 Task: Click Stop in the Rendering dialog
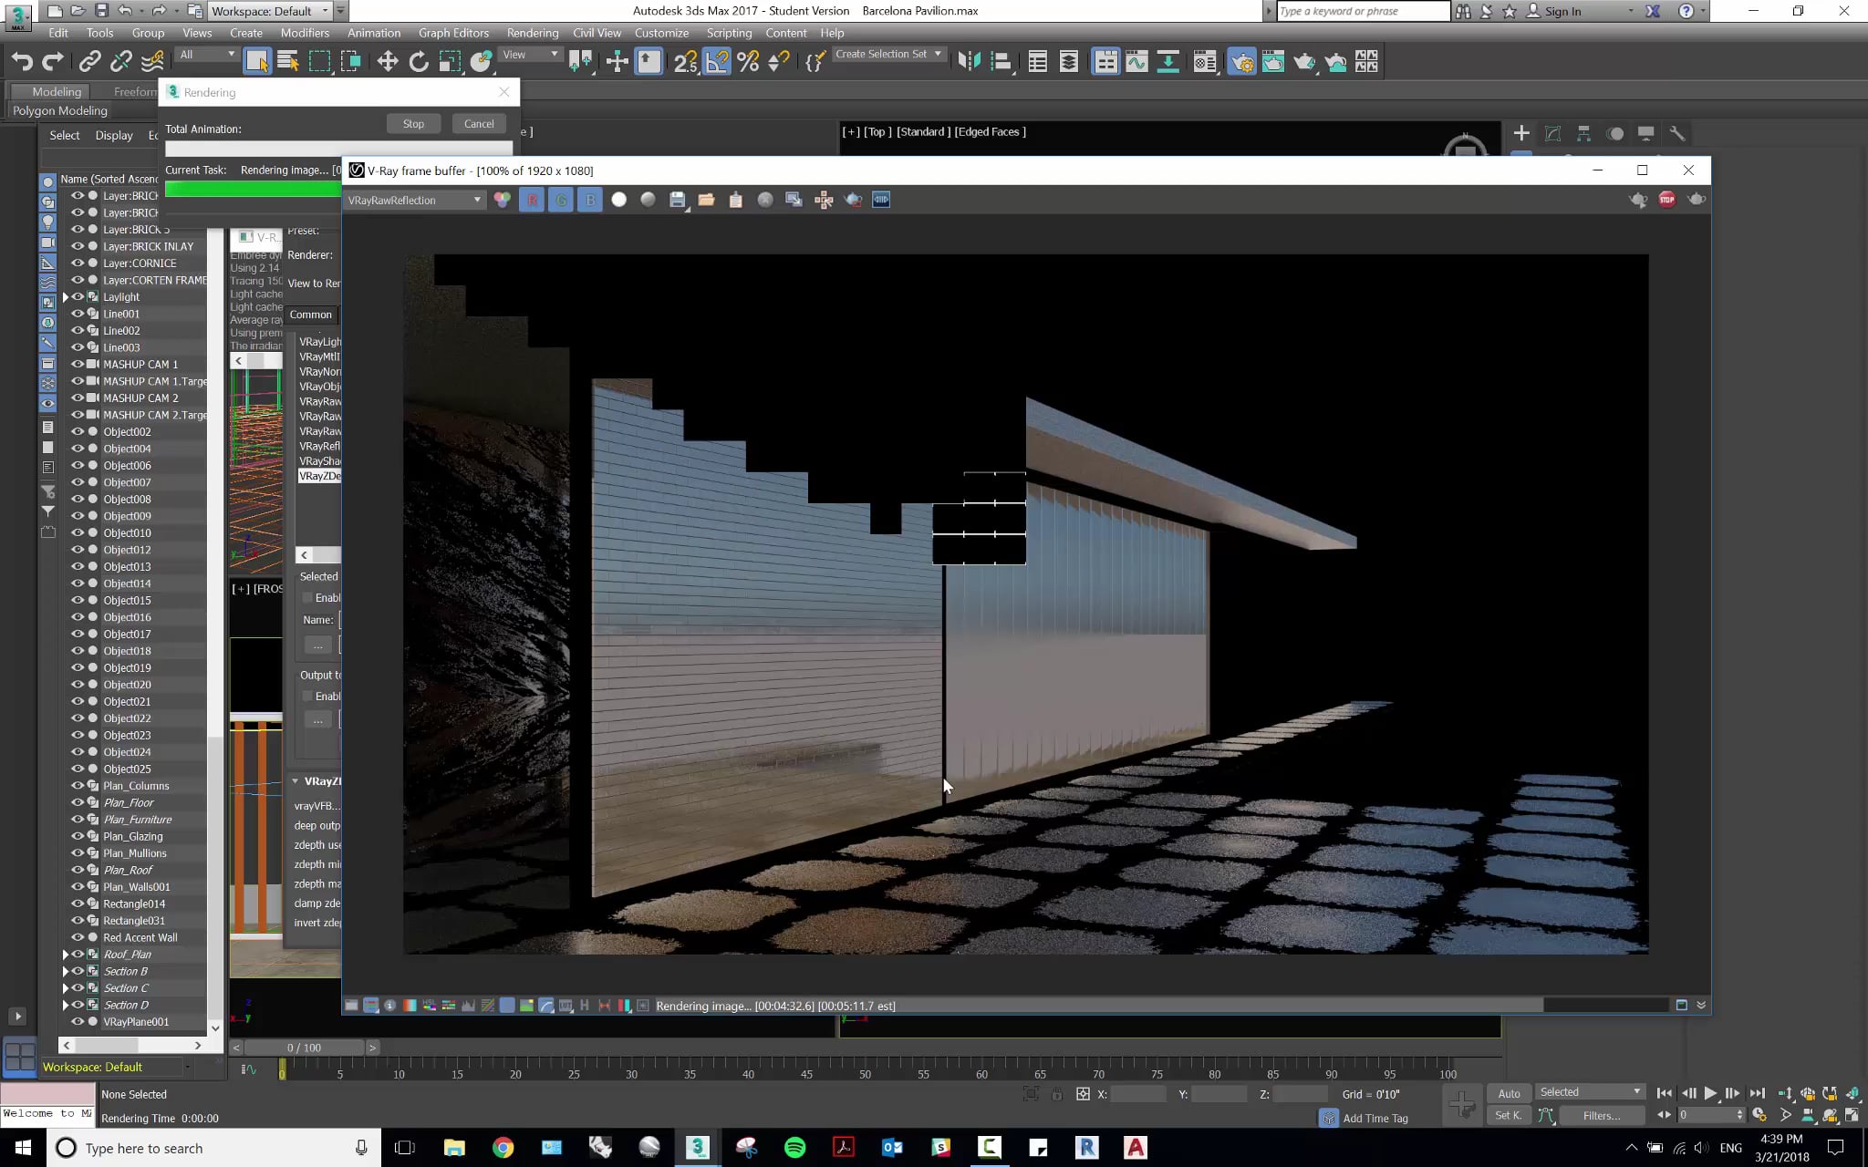[413, 124]
